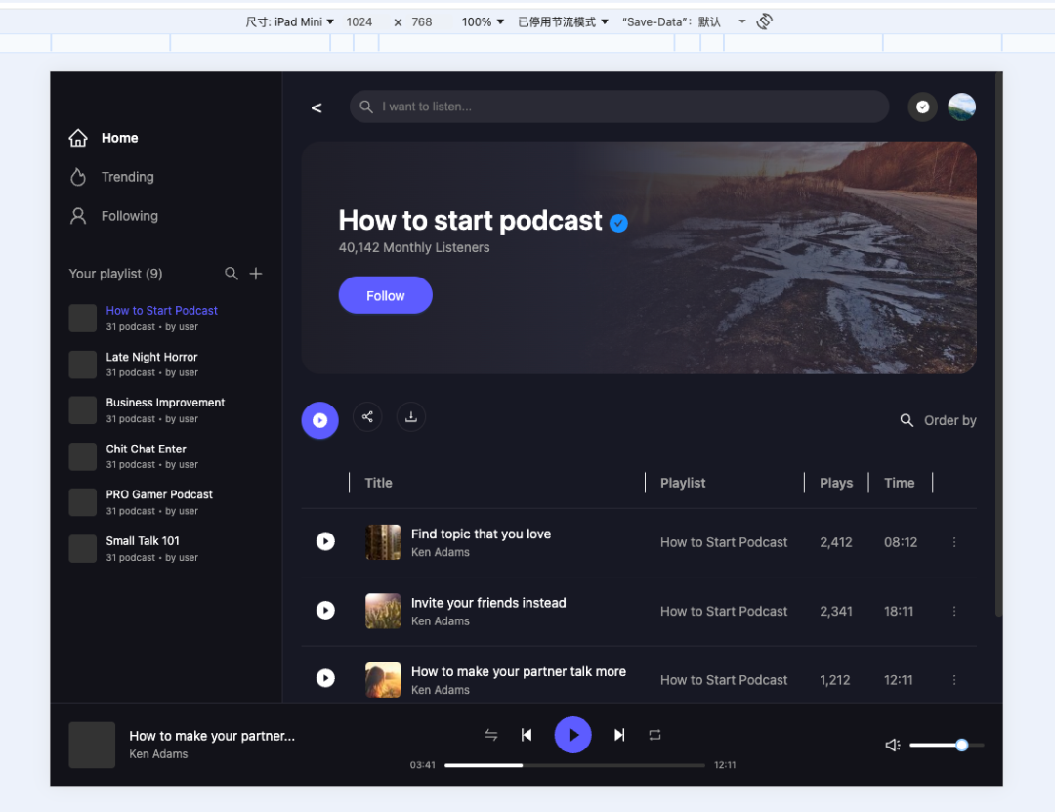Toggle shuffle in the player bar
The height and width of the screenshot is (812, 1055).
491,735
